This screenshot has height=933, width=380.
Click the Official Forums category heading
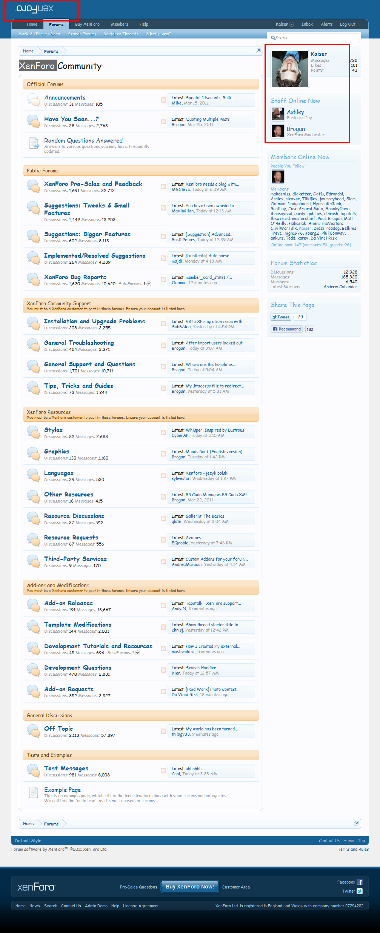(x=141, y=84)
